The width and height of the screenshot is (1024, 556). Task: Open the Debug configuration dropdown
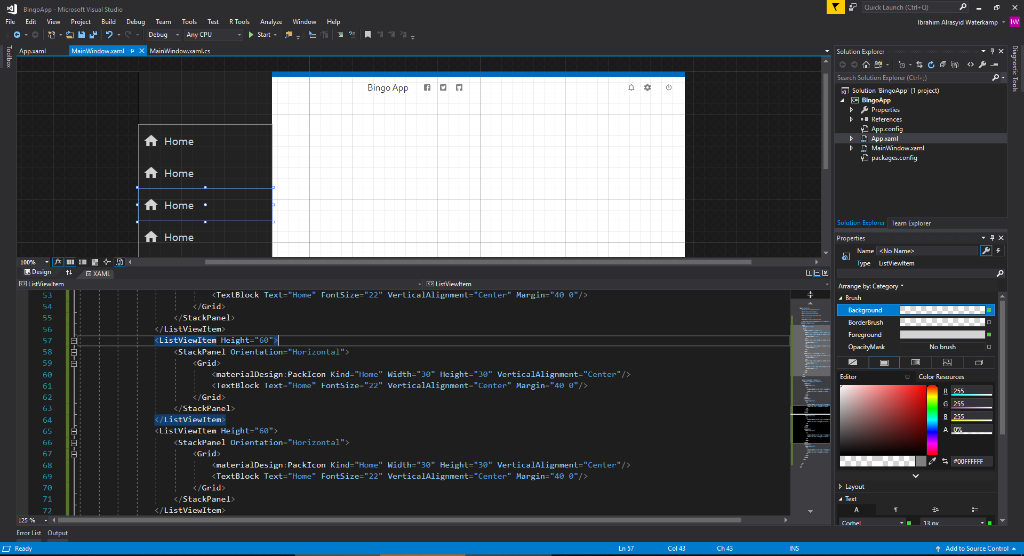(164, 35)
